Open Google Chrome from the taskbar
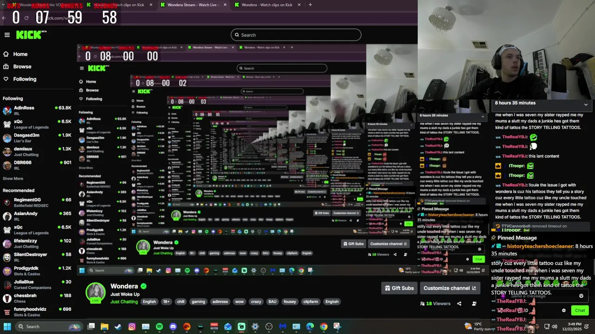 click(324, 327)
